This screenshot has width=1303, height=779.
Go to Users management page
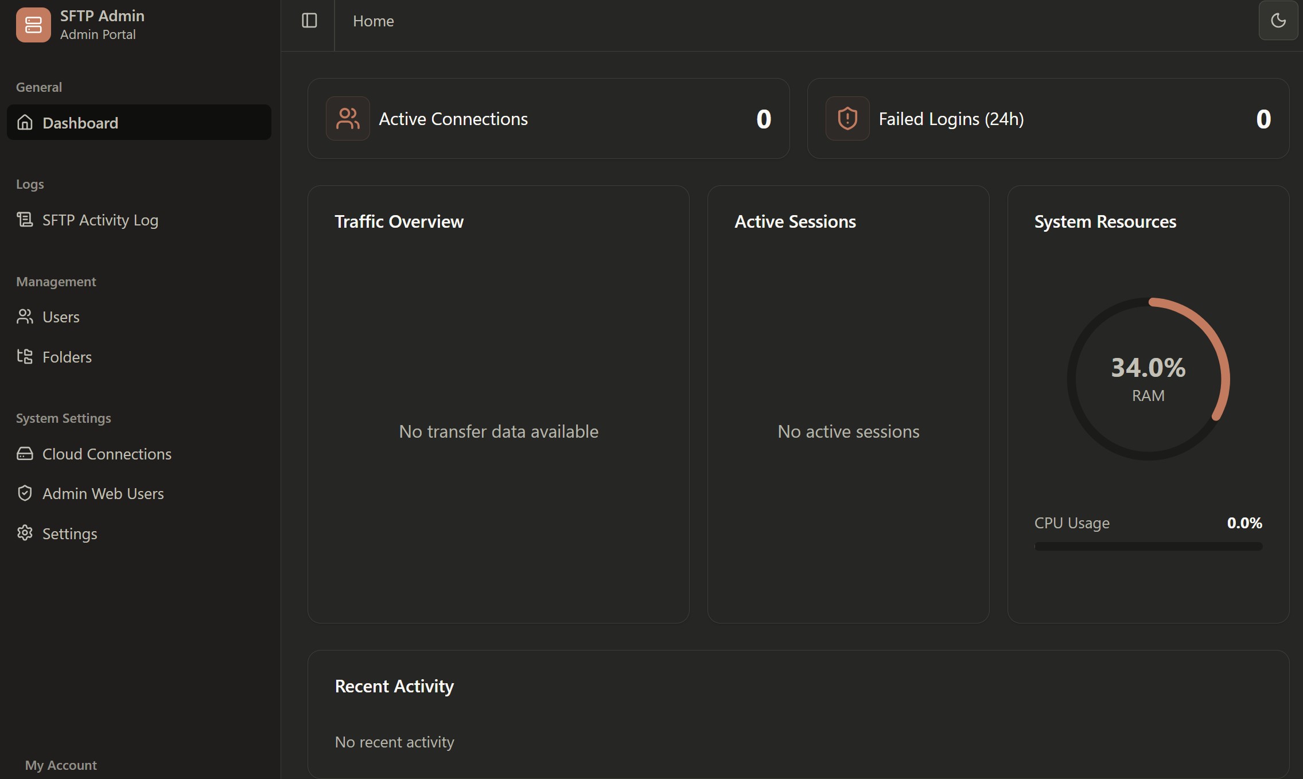coord(139,317)
